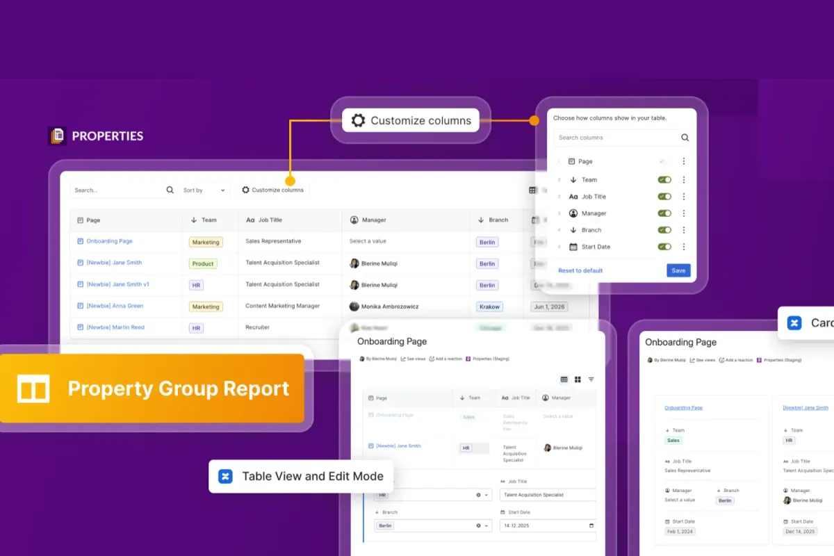Toggle Team column visibility switch
The image size is (834, 556).
[x=664, y=179]
